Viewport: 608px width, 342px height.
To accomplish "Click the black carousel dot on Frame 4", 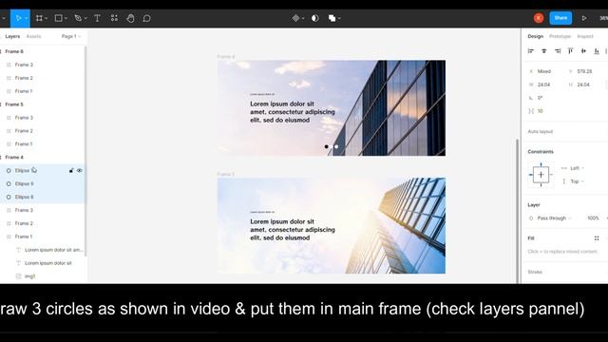I will point(326,146).
